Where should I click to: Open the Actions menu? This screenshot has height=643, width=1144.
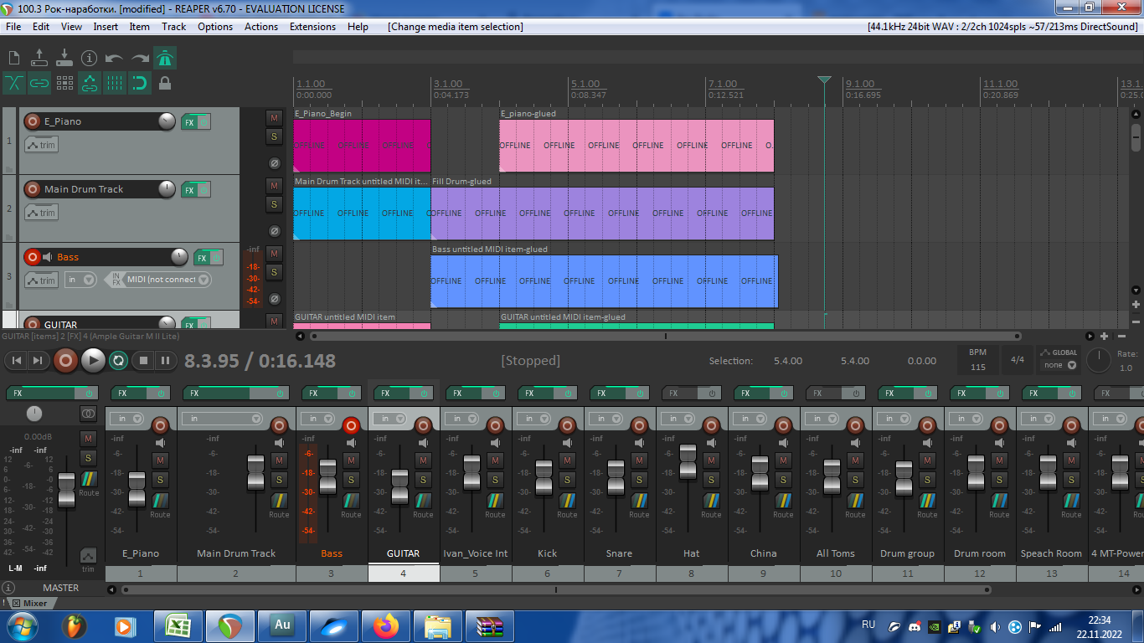pos(261,27)
